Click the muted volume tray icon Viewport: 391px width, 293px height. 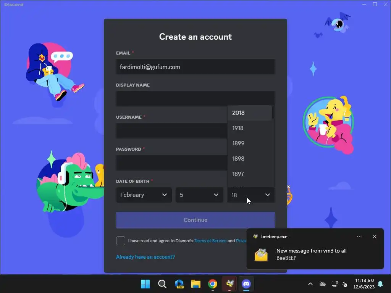(345, 284)
